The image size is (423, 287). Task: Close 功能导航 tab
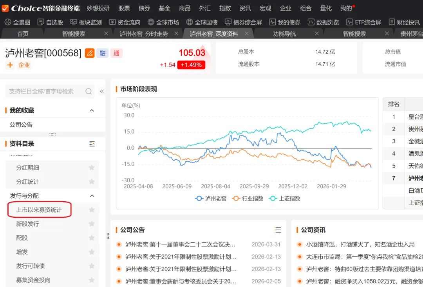[317, 33]
